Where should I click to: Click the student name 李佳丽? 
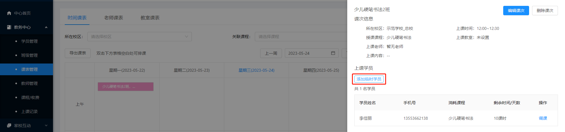[x=365, y=118]
